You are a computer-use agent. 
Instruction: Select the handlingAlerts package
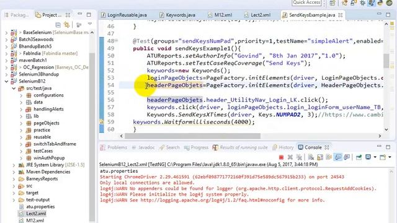[48, 109]
